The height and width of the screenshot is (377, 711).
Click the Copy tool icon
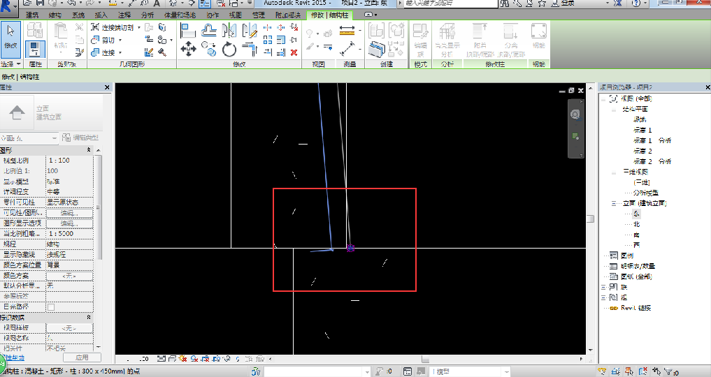pos(208,47)
